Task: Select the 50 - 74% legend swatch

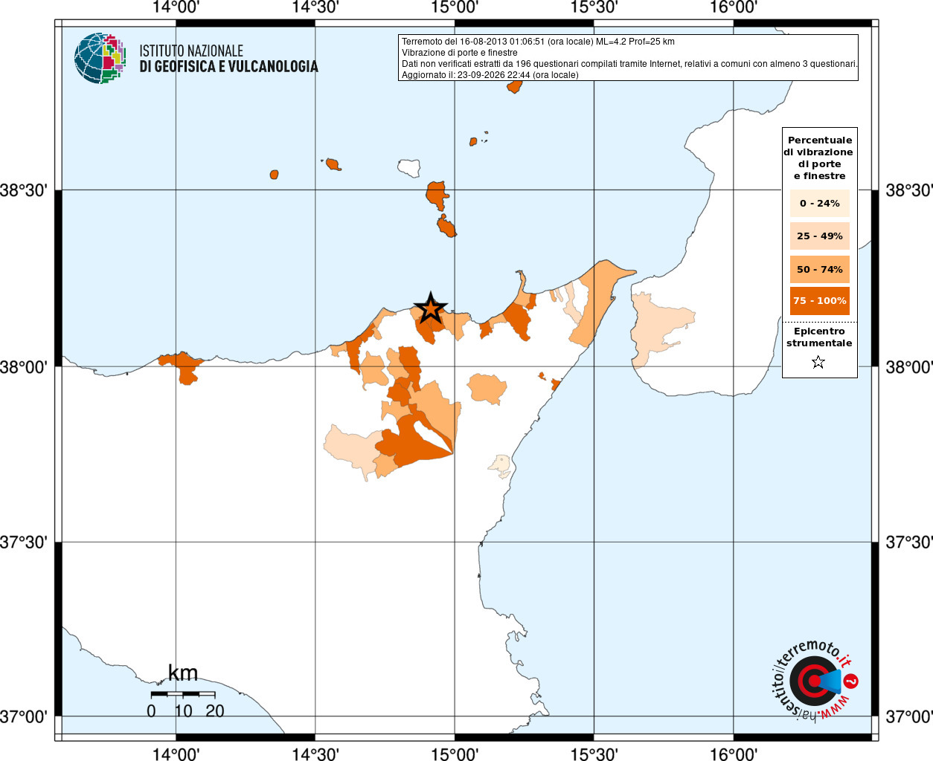Action: (819, 269)
